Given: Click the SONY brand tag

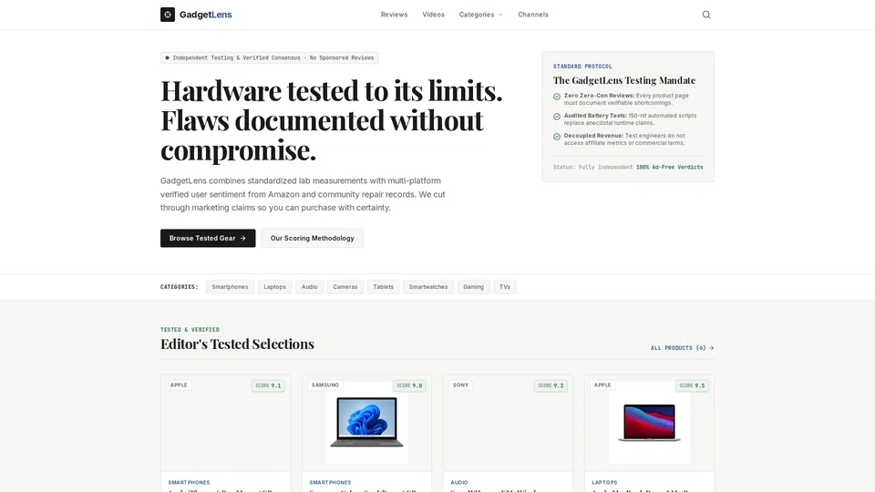Looking at the screenshot, I should 460,384.
